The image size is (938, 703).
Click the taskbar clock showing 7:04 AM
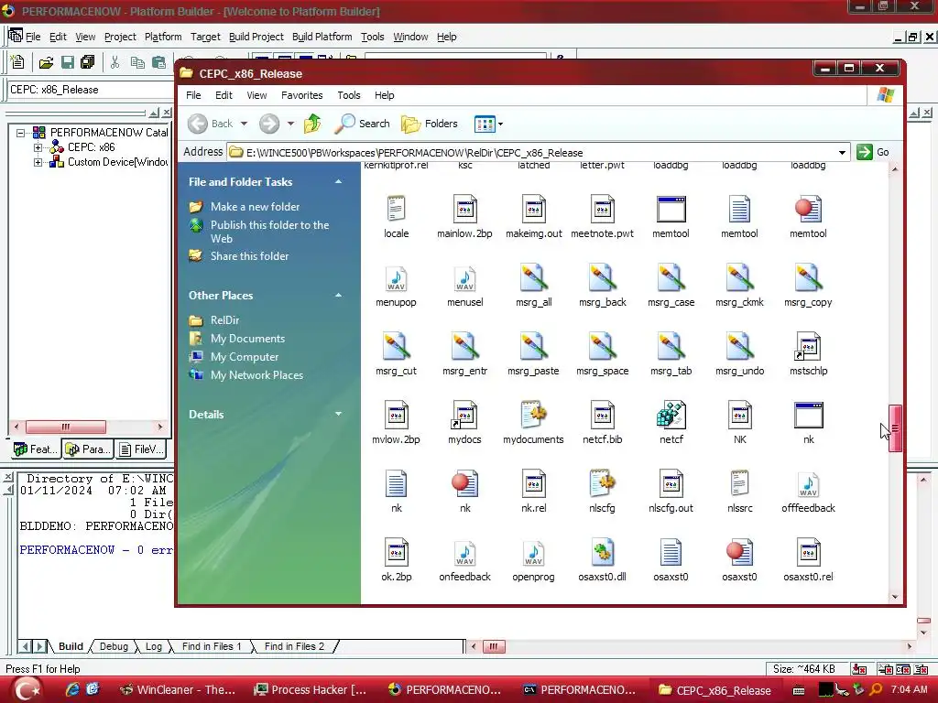909,689
